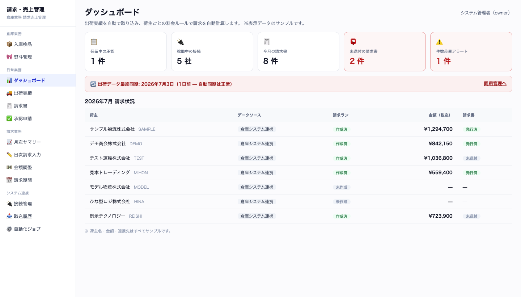
Task: Open 自動化ジョブ settings
Action: tap(38, 229)
